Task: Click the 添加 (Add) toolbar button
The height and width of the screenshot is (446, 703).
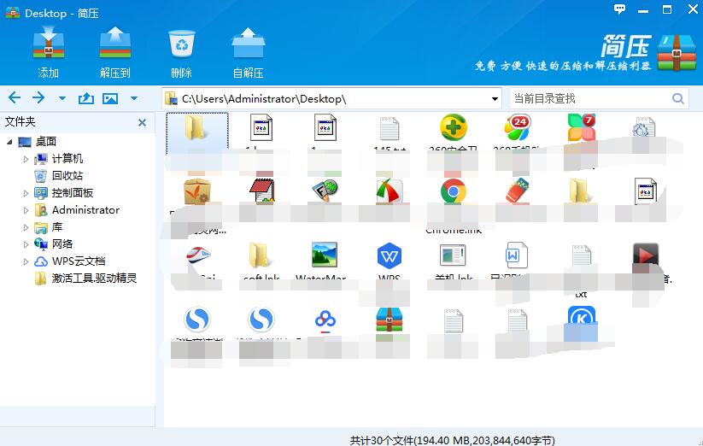Action: click(49, 52)
